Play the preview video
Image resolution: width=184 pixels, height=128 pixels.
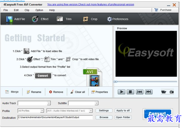click(121, 92)
